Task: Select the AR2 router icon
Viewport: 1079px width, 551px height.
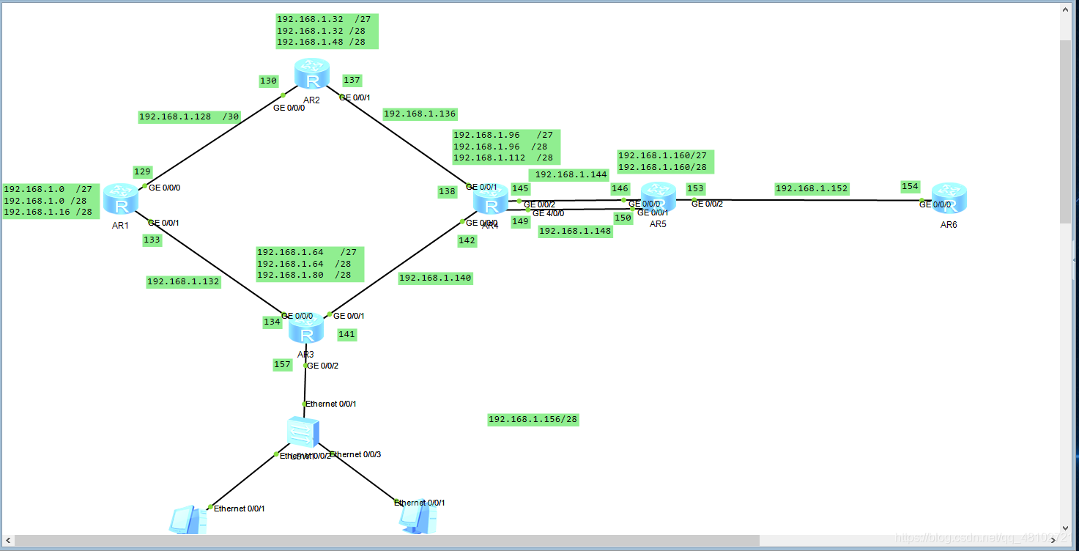Action: click(312, 75)
